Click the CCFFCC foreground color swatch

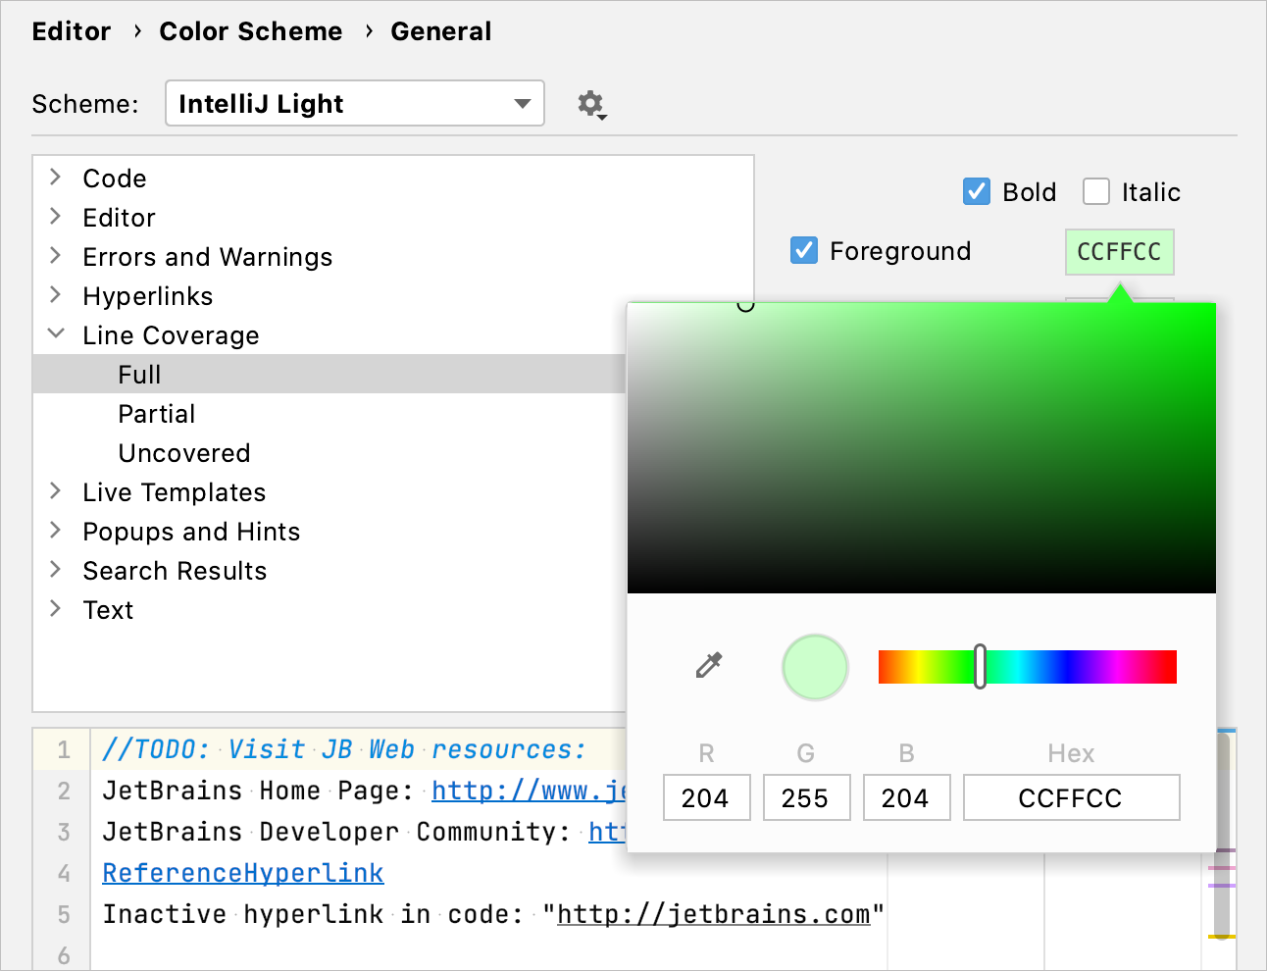click(1119, 251)
